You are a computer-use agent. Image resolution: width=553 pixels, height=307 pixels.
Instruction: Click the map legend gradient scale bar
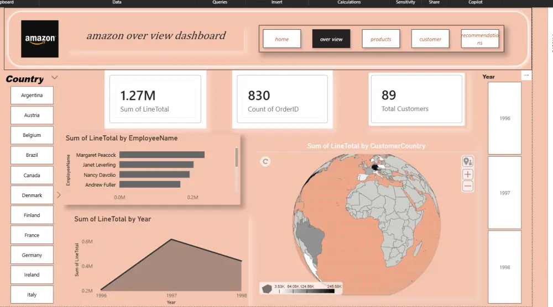(306, 291)
